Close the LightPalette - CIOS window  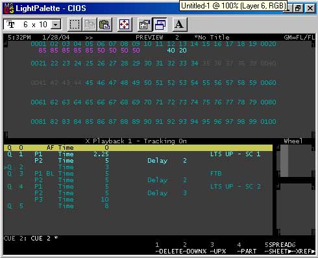click(x=310, y=8)
